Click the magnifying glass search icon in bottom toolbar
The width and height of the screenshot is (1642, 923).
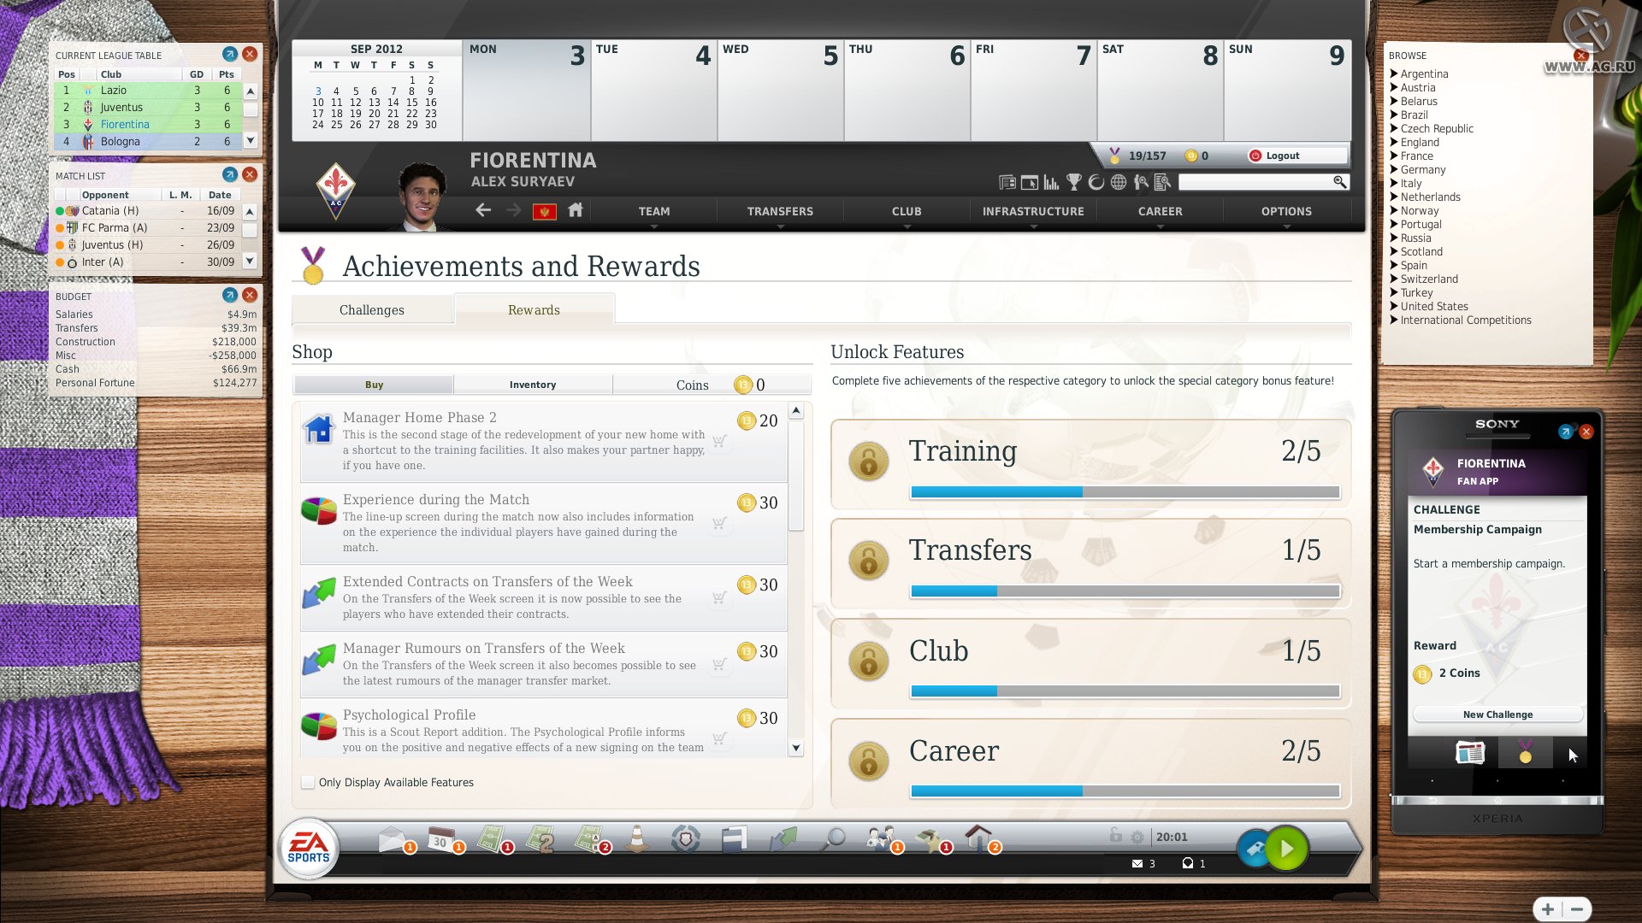[833, 838]
